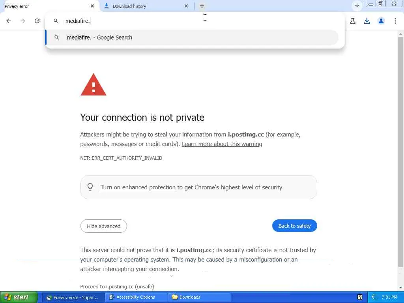Open 'Turn on enhanced protection' link
The height and width of the screenshot is (303, 404).
(x=138, y=187)
